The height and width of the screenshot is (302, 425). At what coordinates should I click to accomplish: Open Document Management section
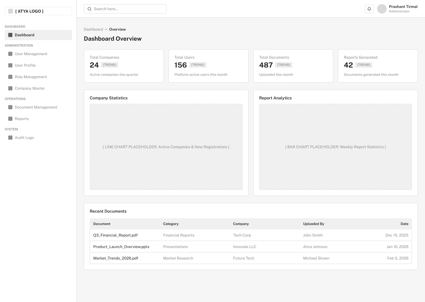38,107
